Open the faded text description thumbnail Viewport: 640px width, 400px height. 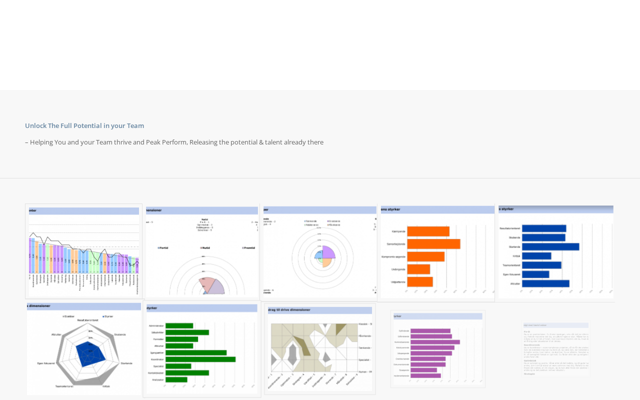coord(555,348)
